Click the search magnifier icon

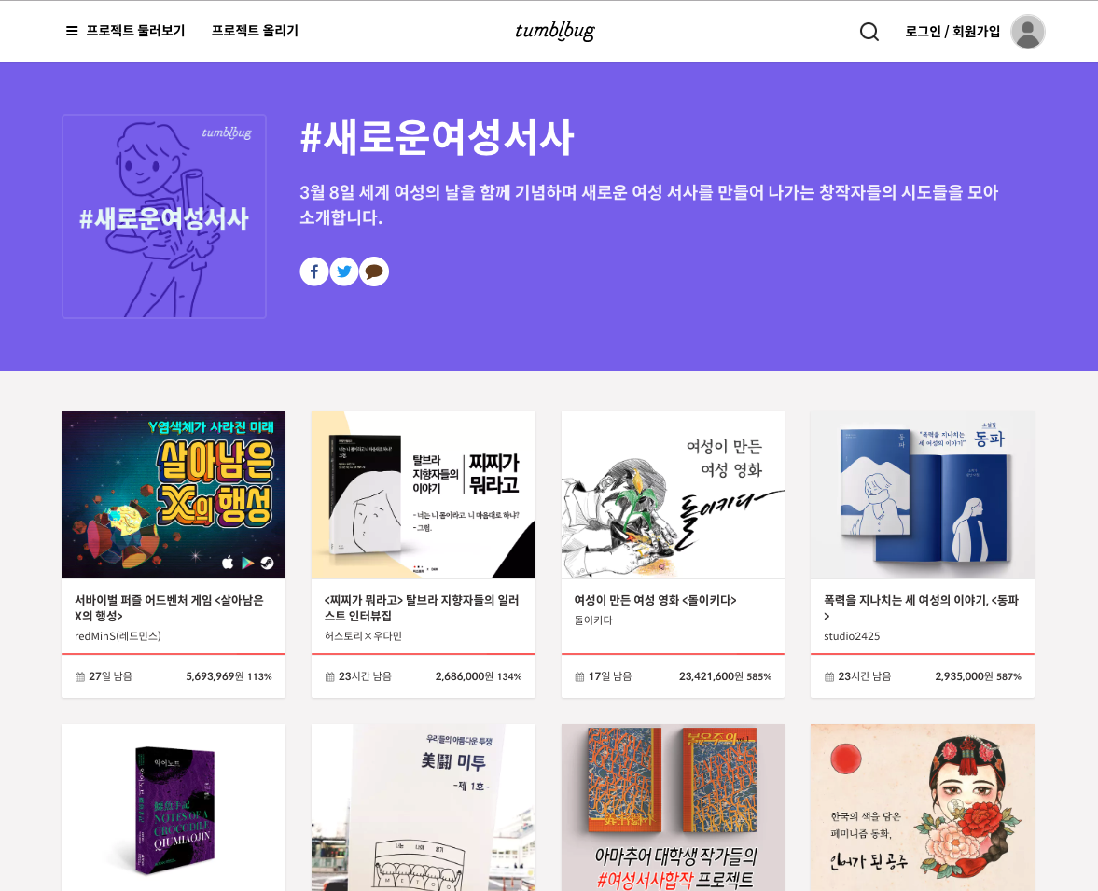pos(869,32)
